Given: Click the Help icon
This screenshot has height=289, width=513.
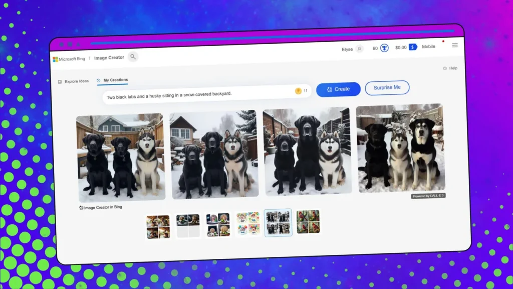Looking at the screenshot, I should click(445, 68).
